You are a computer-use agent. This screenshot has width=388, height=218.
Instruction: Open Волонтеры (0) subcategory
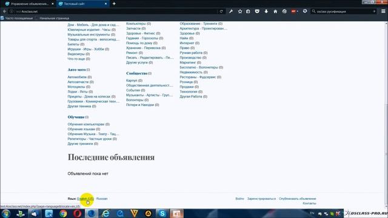point(138,100)
